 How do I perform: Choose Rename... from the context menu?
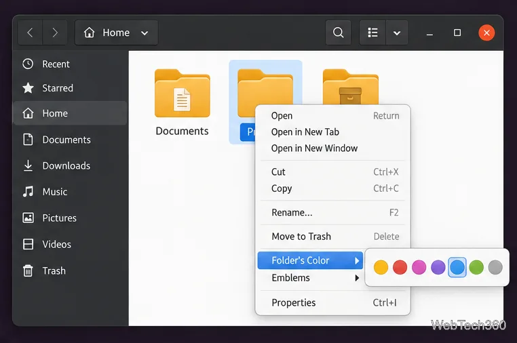(x=333, y=213)
